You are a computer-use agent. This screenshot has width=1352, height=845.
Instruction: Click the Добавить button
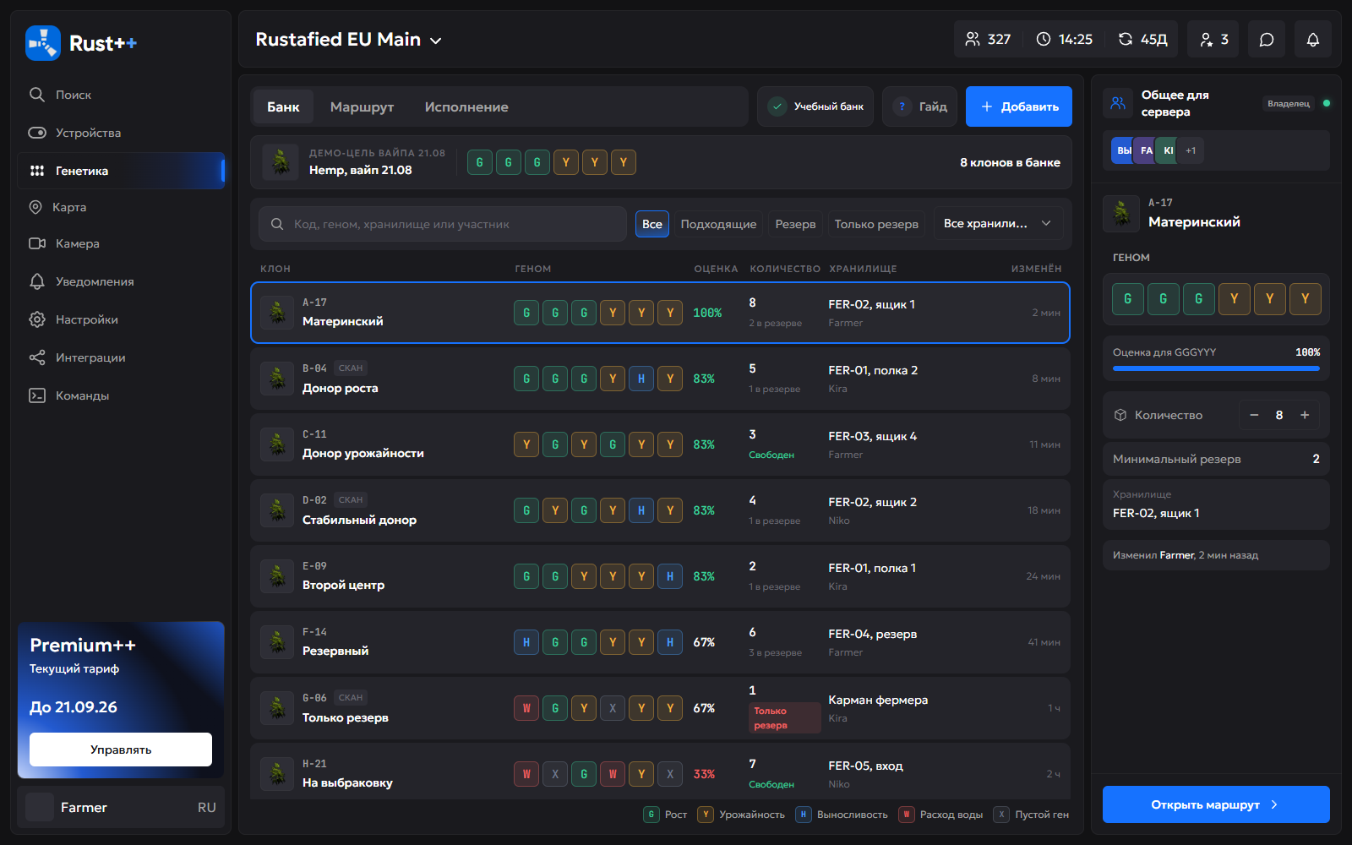[x=1019, y=106]
